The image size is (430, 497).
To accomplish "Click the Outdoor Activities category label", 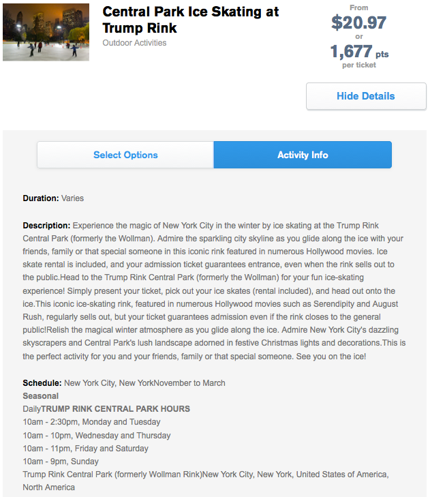I will pos(134,43).
